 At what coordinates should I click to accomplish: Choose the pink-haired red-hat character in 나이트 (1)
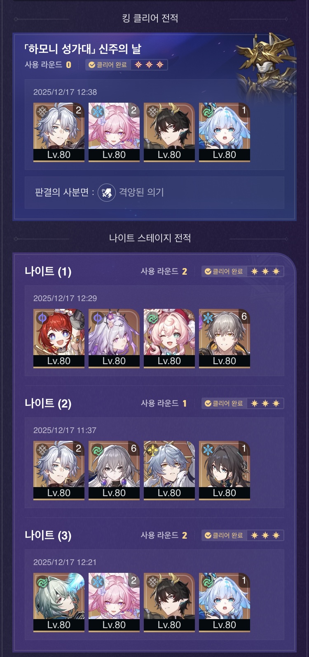point(169,338)
